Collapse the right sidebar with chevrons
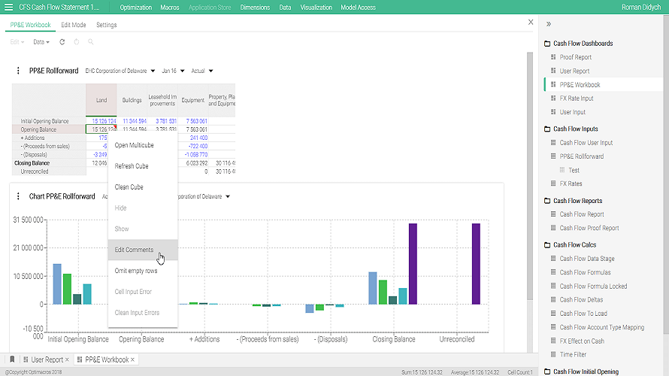This screenshot has width=669, height=376. tap(549, 24)
